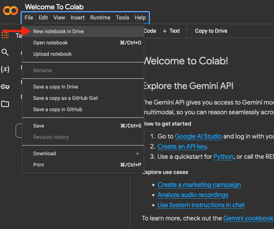Click Print in the File menu

[39, 165]
